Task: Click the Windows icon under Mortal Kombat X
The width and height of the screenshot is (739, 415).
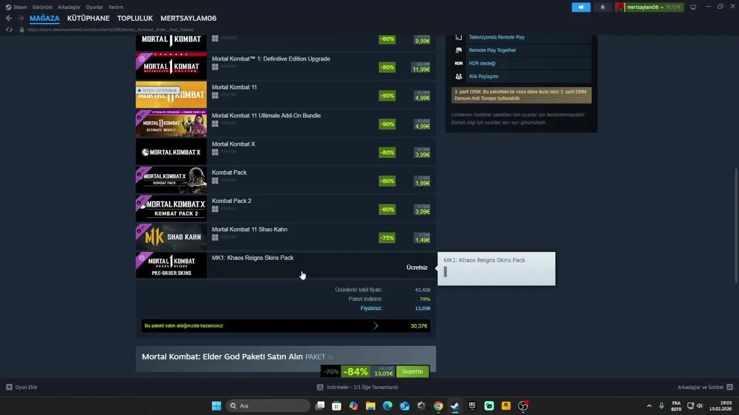Action: 215,152
